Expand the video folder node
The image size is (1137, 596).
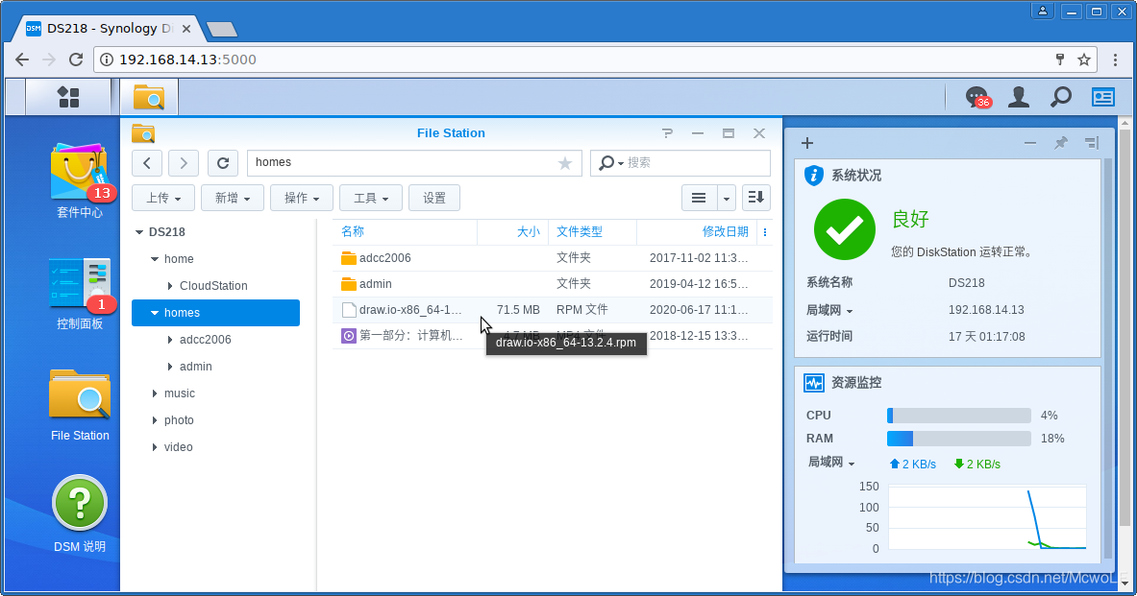point(154,447)
